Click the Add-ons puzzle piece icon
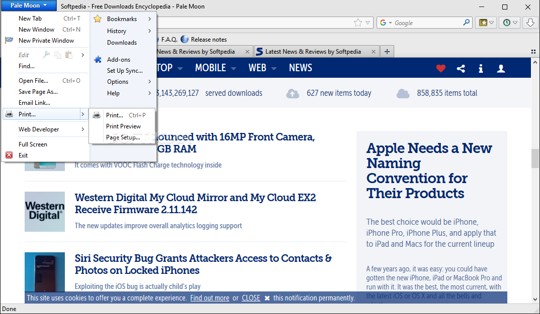The image size is (540, 314). tap(98, 59)
